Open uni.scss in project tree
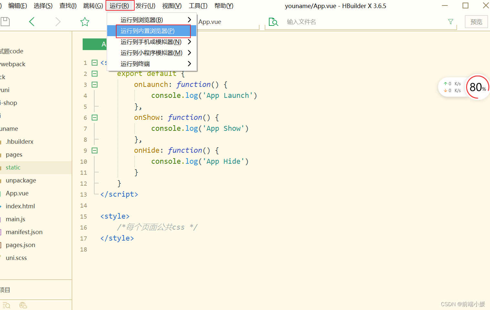490x310 pixels. pyautogui.click(x=16, y=258)
